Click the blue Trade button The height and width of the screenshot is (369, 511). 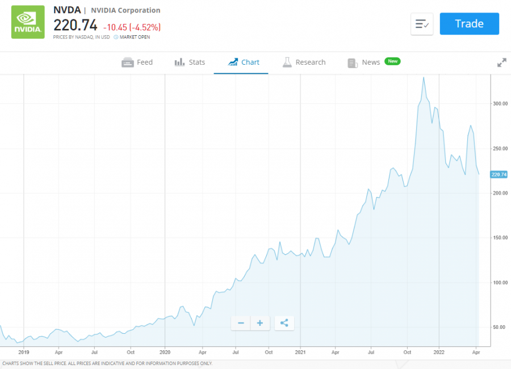pyautogui.click(x=470, y=24)
